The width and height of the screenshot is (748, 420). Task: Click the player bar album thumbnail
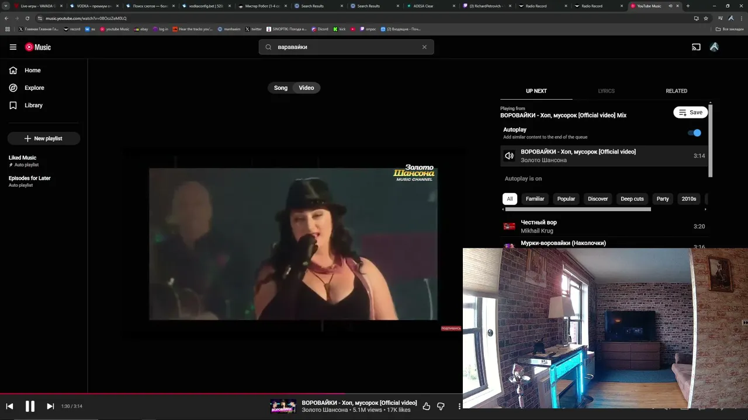tap(283, 407)
